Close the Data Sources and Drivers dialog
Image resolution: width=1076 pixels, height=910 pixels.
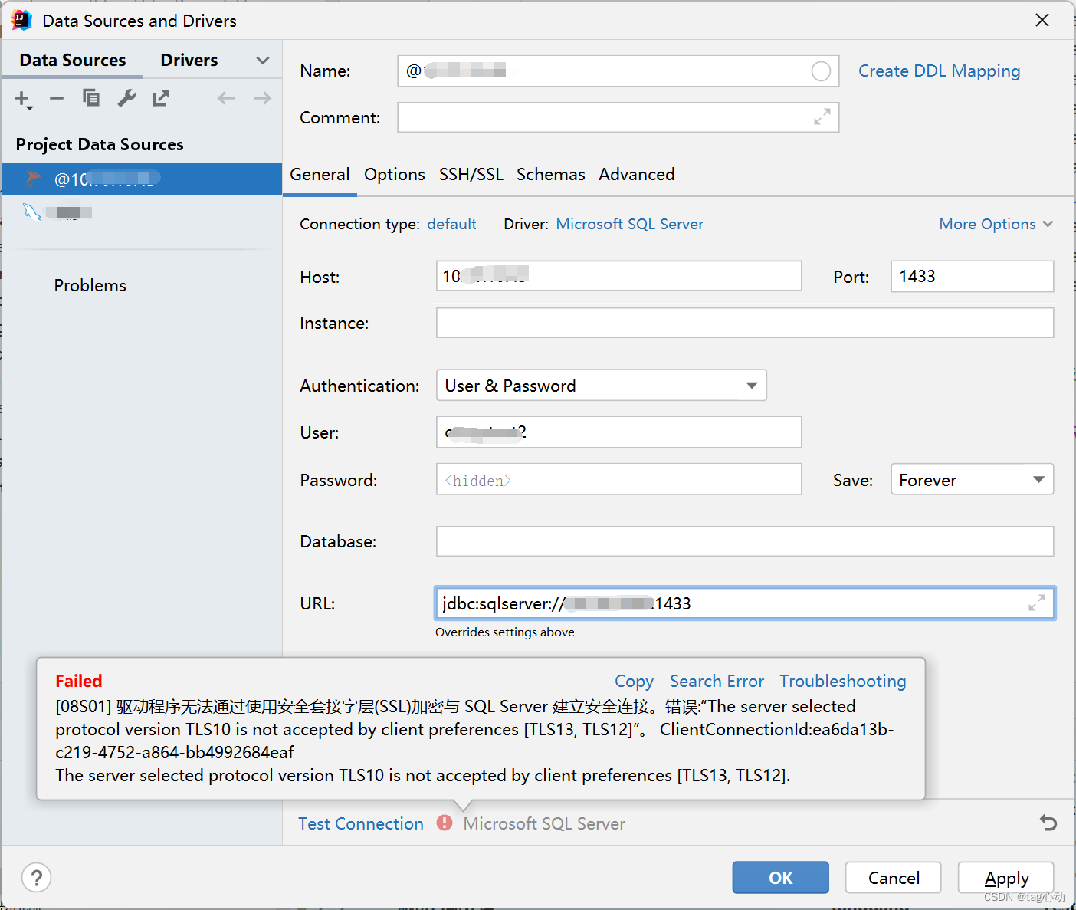pyautogui.click(x=1042, y=20)
